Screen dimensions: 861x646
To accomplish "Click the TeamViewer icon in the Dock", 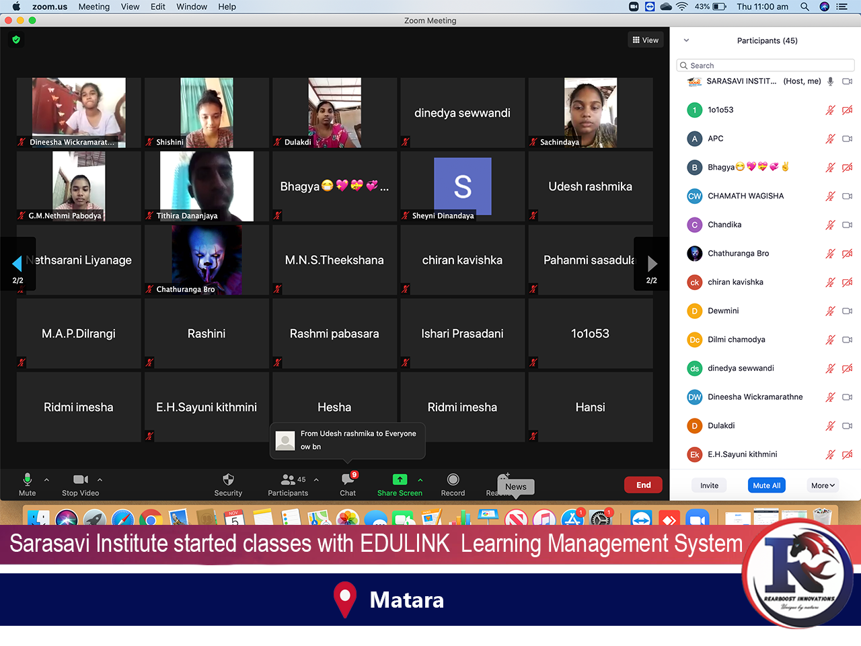I will point(641,519).
